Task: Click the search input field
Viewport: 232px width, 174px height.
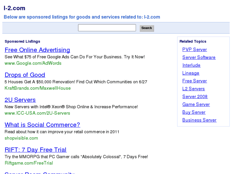Action: pos(107,28)
